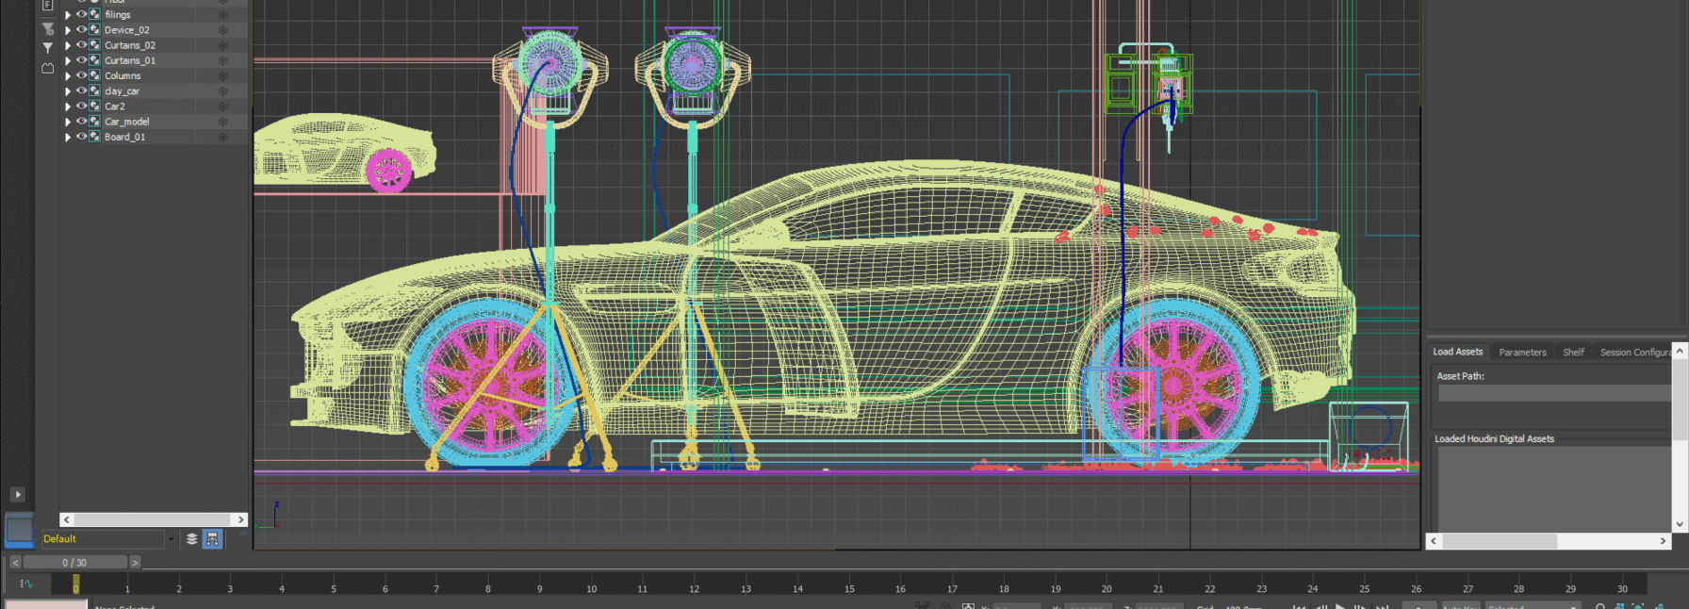Image resolution: width=1689 pixels, height=609 pixels.
Task: Toggle visibility of the clay_car layer
Action: [x=81, y=91]
